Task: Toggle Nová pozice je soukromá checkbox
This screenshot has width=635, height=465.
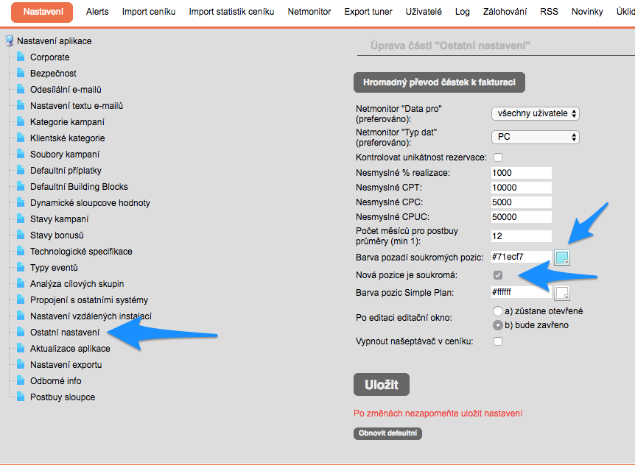Action: coord(498,275)
